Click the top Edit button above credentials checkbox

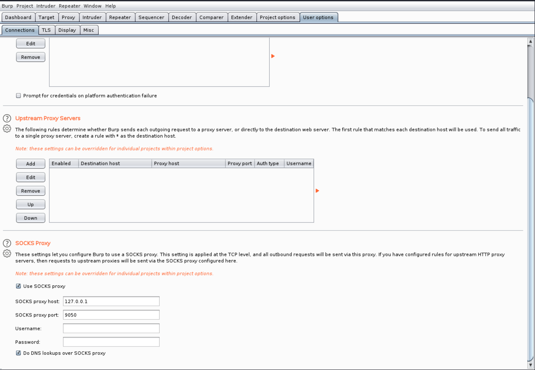click(x=31, y=44)
